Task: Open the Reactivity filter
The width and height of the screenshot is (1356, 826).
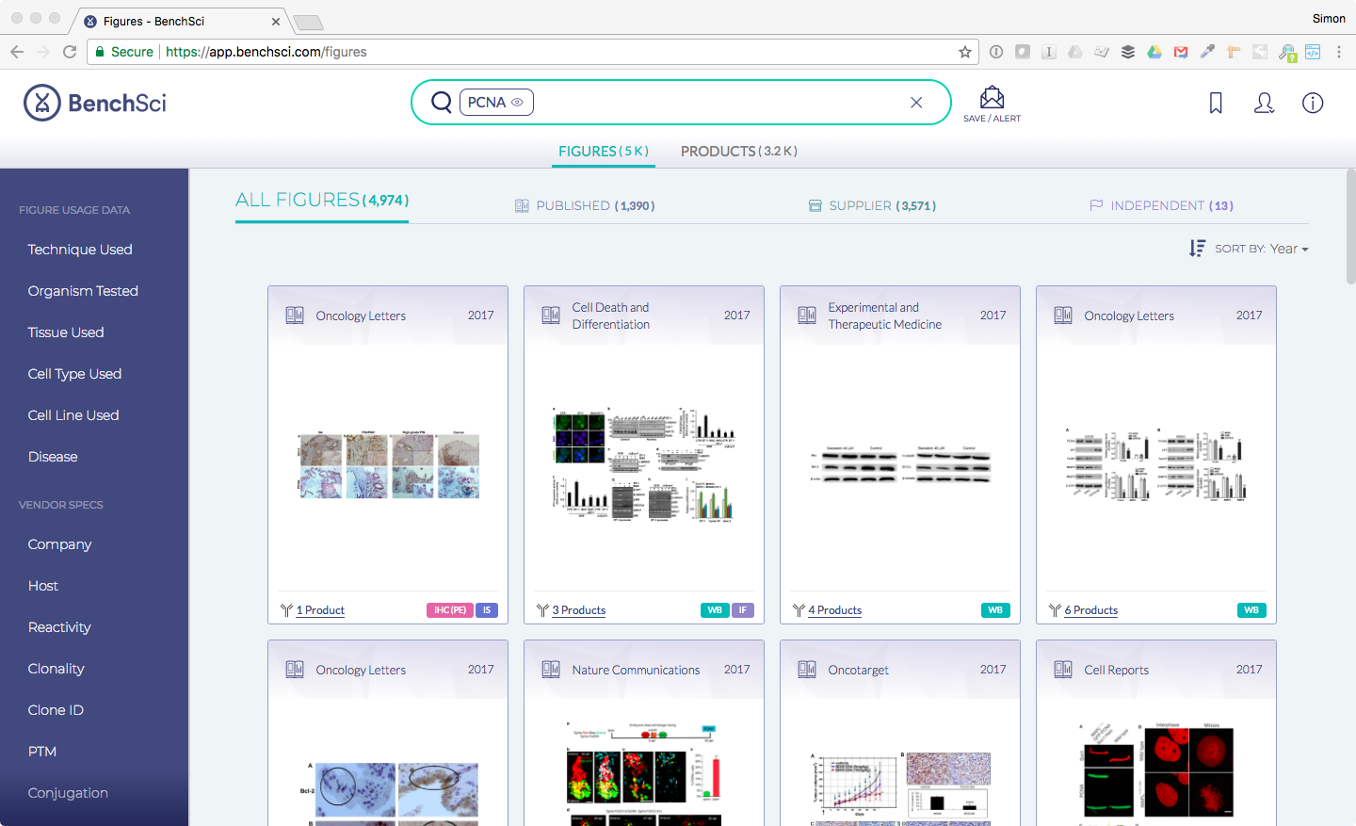Action: (x=59, y=627)
